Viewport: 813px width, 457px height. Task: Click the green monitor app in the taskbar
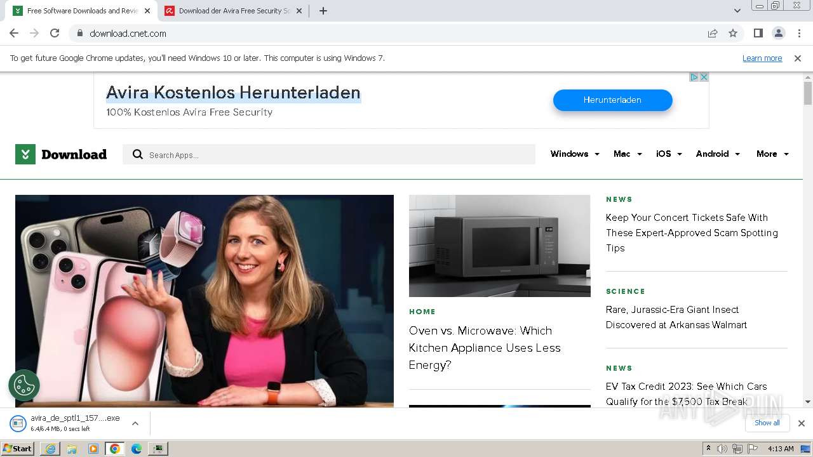pyautogui.click(x=158, y=449)
